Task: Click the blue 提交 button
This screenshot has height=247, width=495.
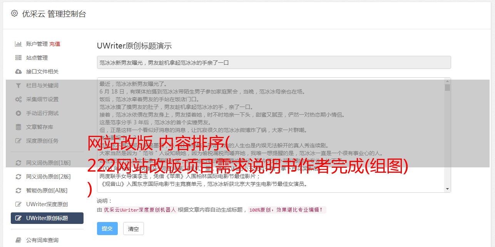Action: 107,229
